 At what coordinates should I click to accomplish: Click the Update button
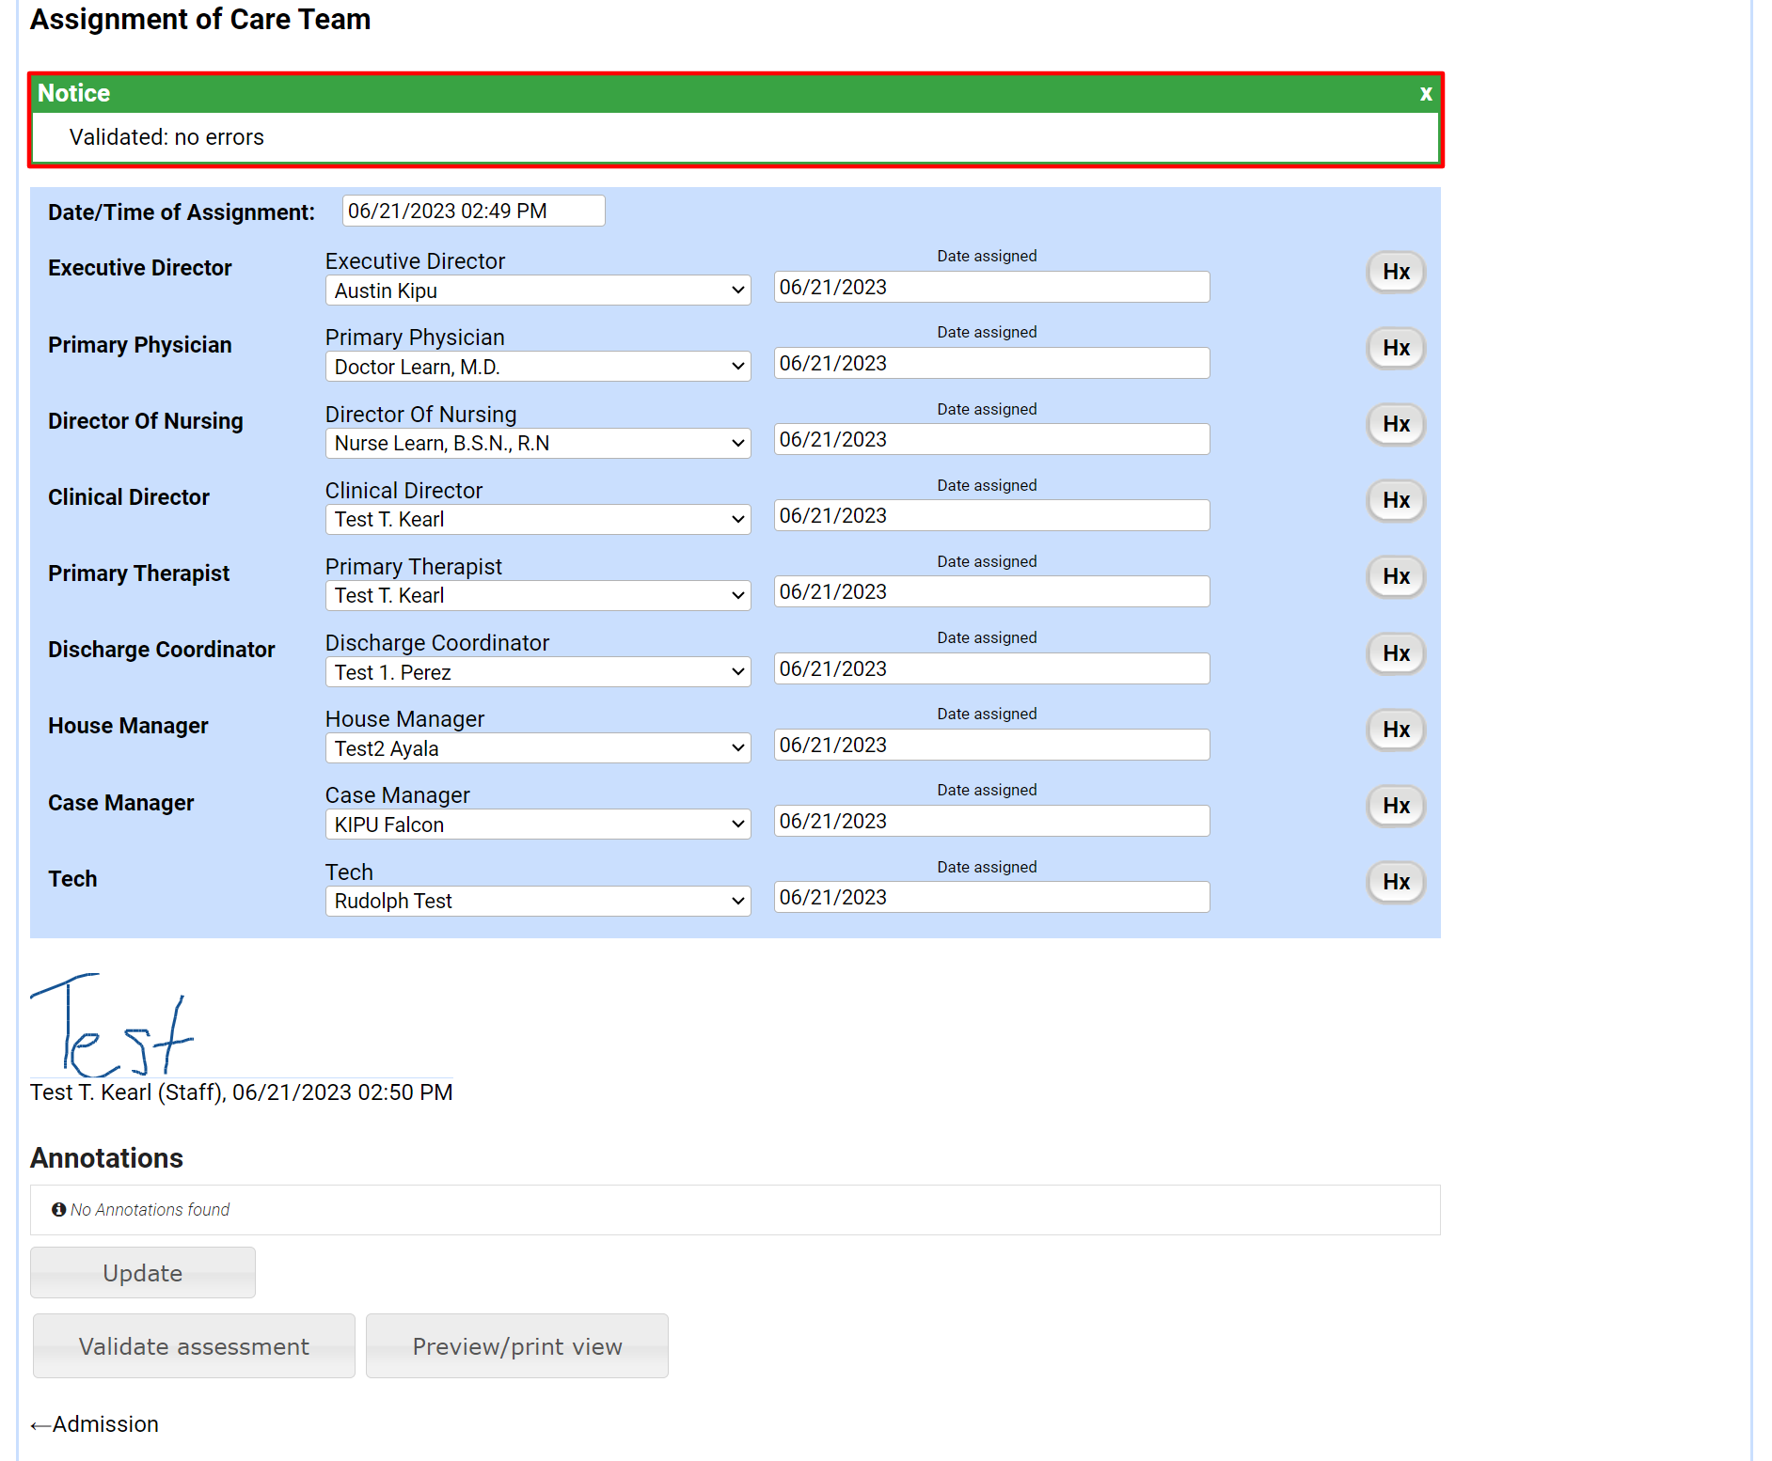pyautogui.click(x=143, y=1273)
